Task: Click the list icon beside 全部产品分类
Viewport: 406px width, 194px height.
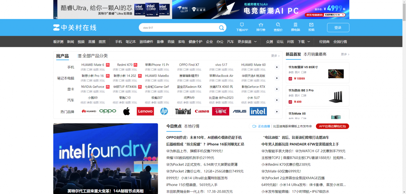Action: [x=79, y=56]
